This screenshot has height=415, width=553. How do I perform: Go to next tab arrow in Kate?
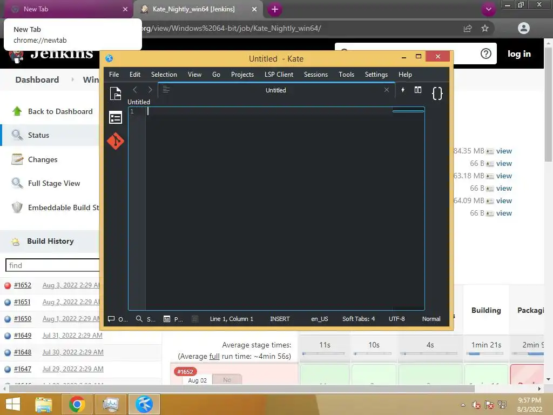[150, 90]
